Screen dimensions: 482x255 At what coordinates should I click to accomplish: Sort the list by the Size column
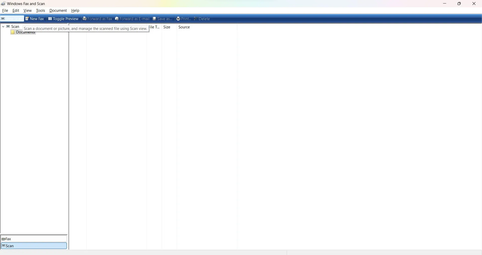coord(167,27)
